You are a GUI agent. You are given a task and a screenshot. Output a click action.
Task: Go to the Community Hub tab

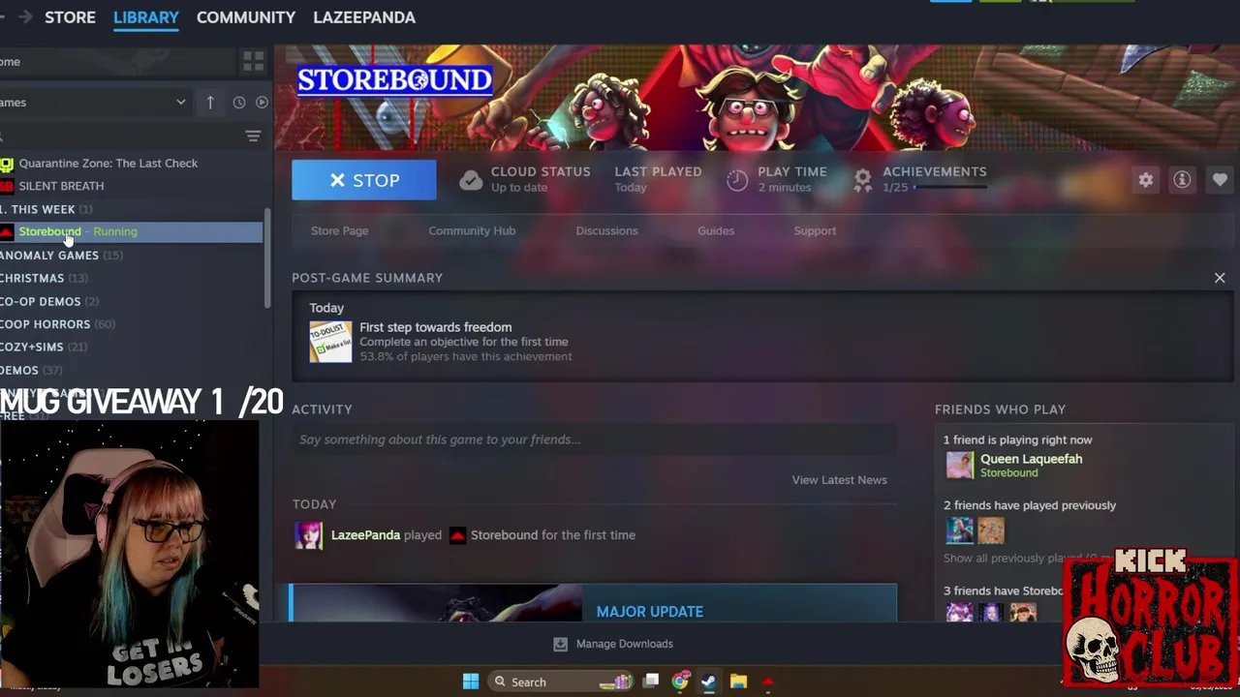click(x=472, y=231)
